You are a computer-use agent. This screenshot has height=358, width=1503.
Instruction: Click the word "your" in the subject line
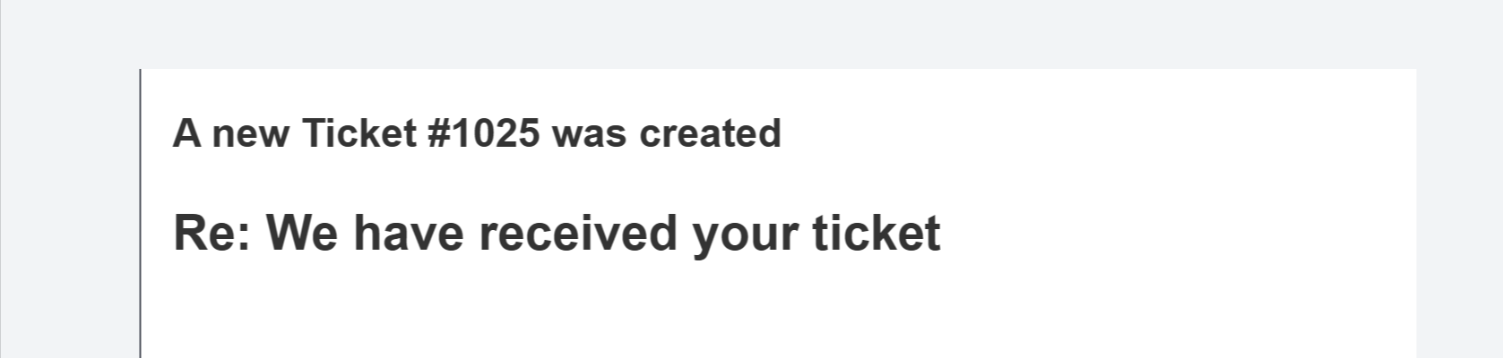point(744,234)
